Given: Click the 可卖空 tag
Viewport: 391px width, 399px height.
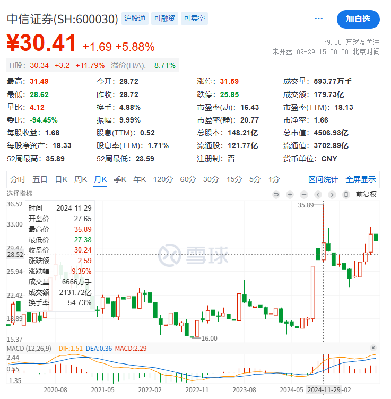Looking at the screenshot, I should coord(194,19).
